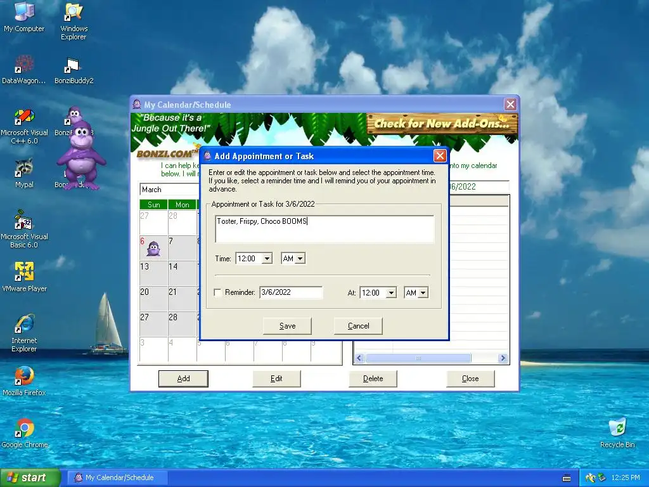The height and width of the screenshot is (487, 649).
Task: Select the Google Chrome desktop icon
Action: pyautogui.click(x=24, y=433)
